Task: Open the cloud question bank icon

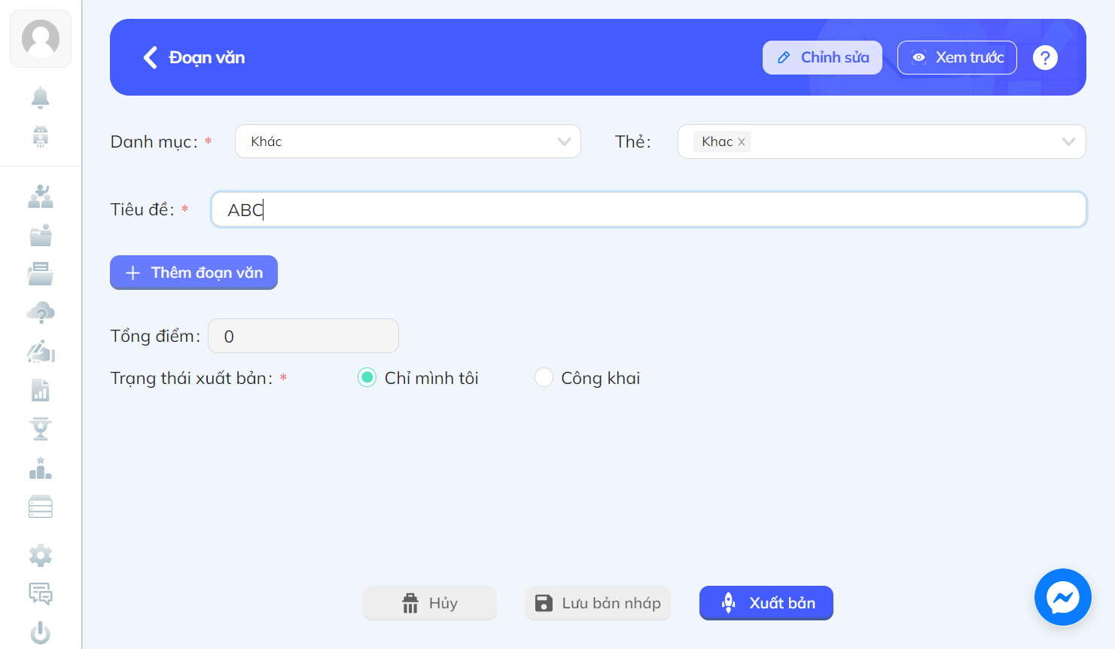Action: tap(41, 312)
